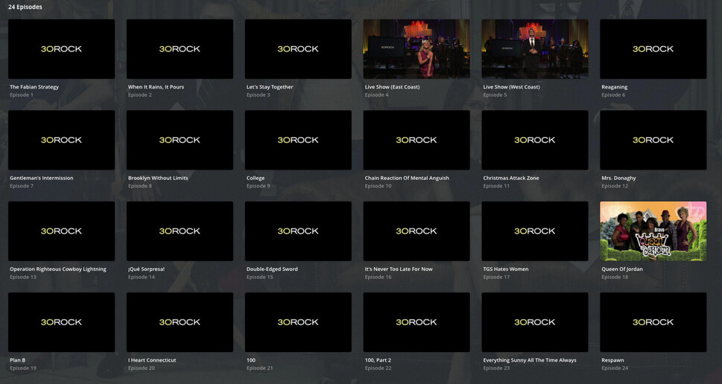Click the title Operation Righteous Cowboy Lightning
Image resolution: width=722 pixels, height=384 pixels.
pos(58,269)
